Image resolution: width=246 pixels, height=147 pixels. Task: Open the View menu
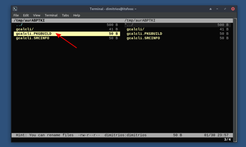coord(37,15)
